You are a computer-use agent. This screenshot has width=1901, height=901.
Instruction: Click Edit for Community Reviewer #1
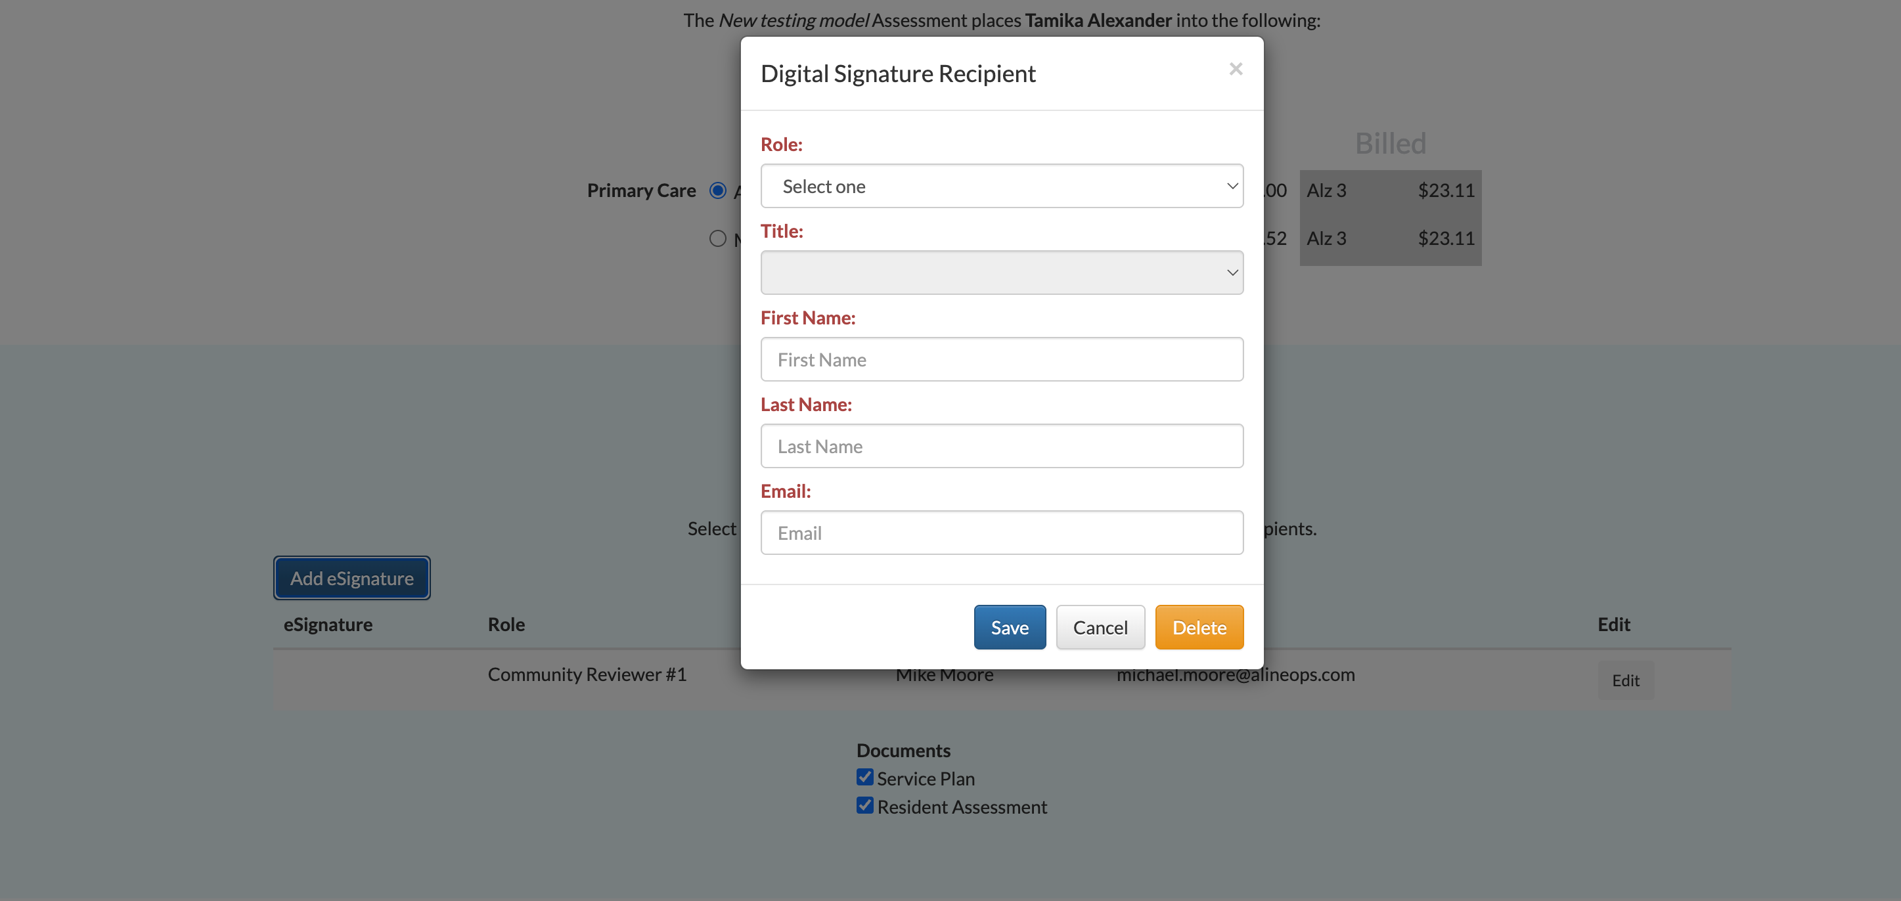(1625, 680)
